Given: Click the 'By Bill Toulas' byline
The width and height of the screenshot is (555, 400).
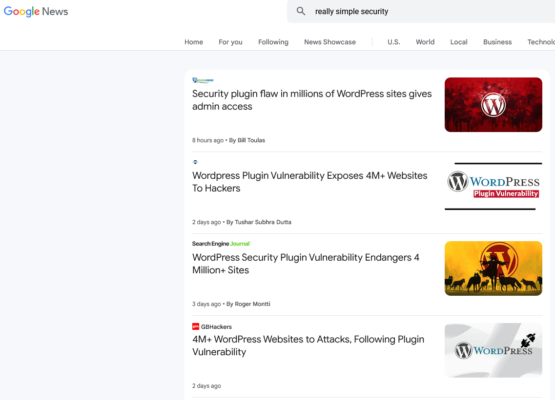Looking at the screenshot, I should coord(247,140).
